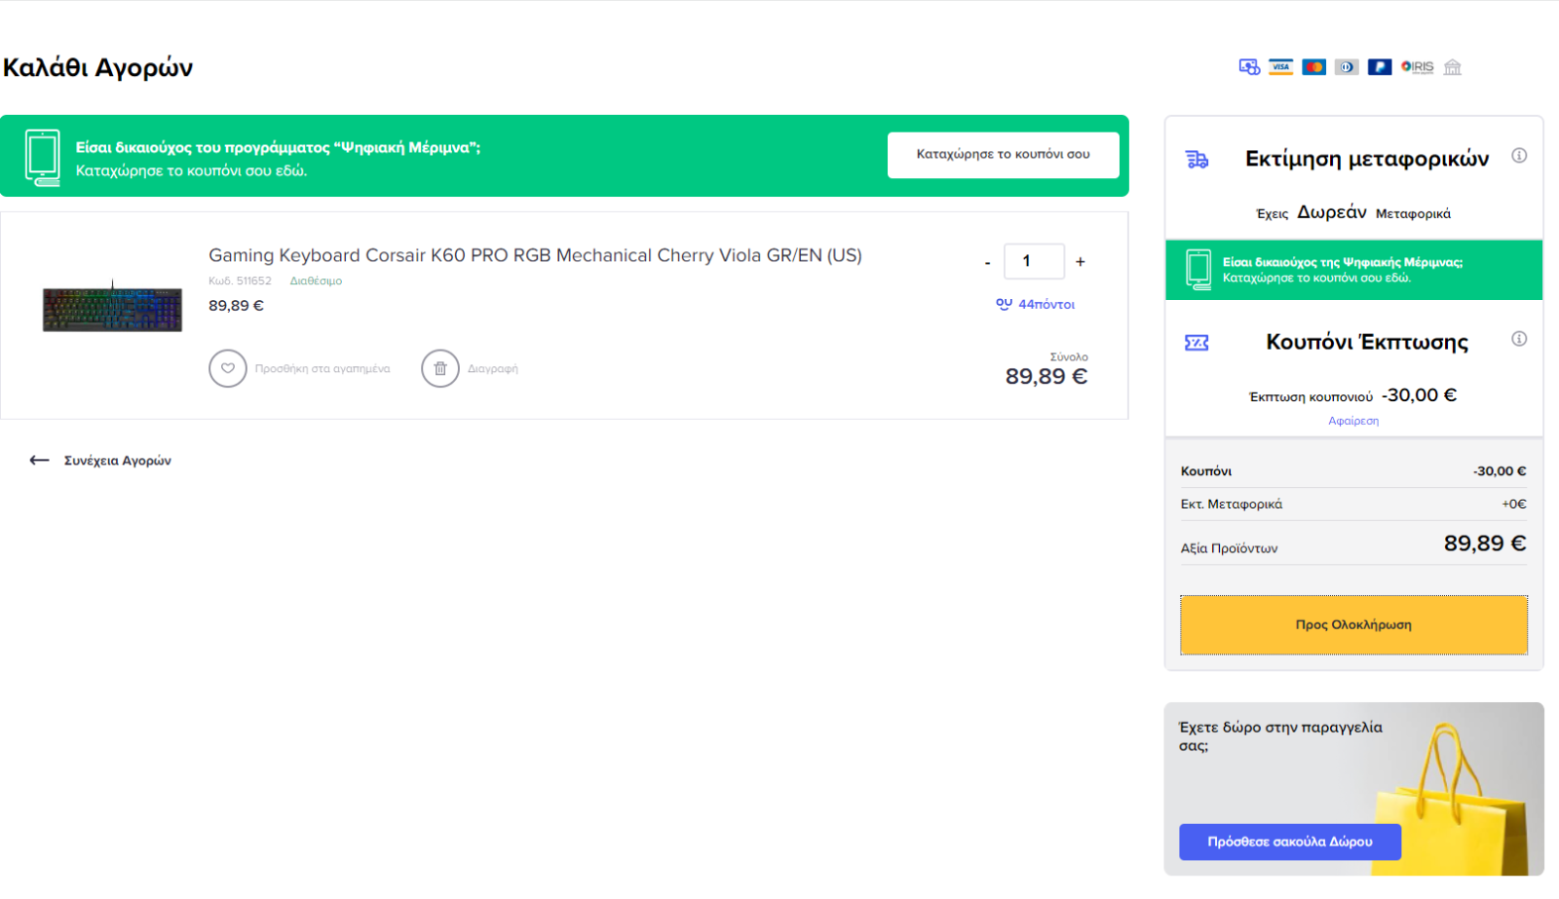Click the bank transfer building icon
The height and width of the screenshot is (899, 1559).
pyautogui.click(x=1453, y=67)
